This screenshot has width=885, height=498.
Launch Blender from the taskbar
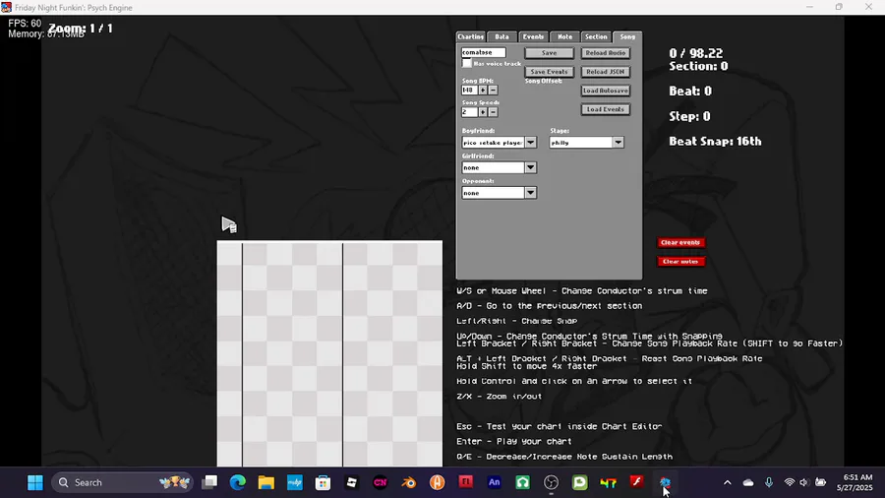point(409,483)
